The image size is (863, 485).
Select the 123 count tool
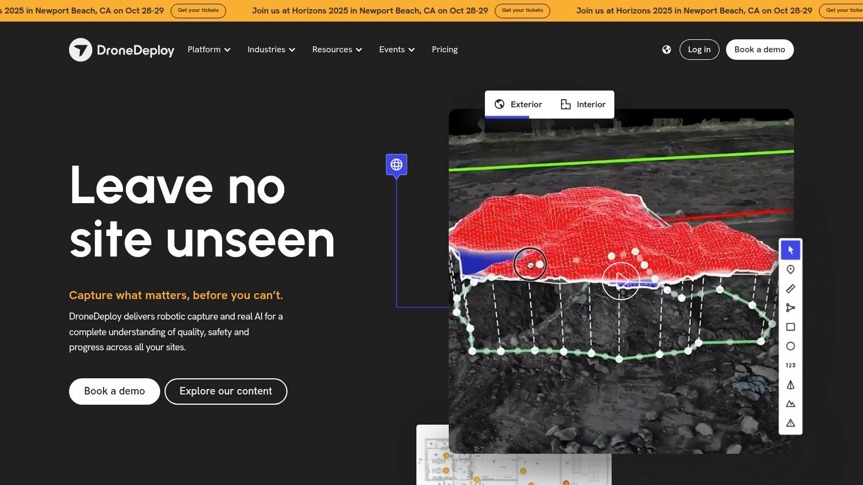(791, 365)
